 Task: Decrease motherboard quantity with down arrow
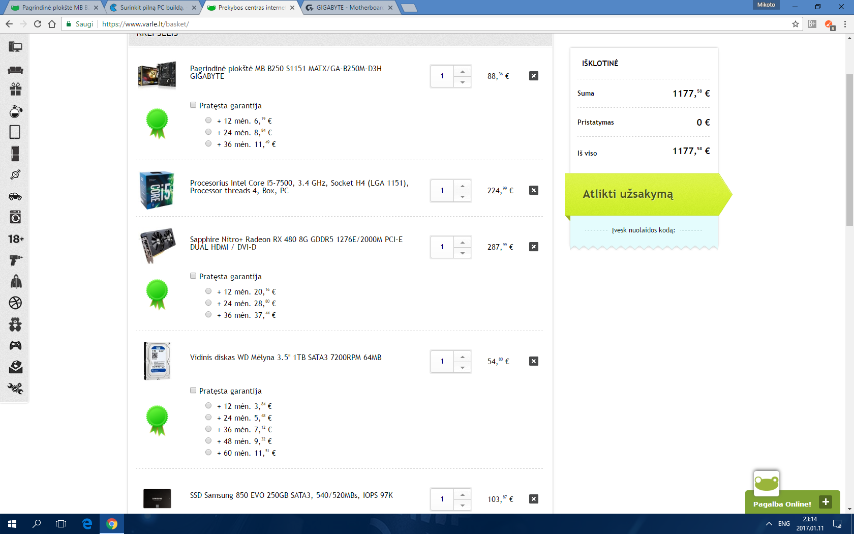[x=463, y=82]
